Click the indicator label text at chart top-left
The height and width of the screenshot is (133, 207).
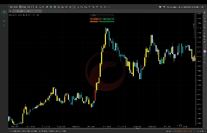(x=24, y=15)
